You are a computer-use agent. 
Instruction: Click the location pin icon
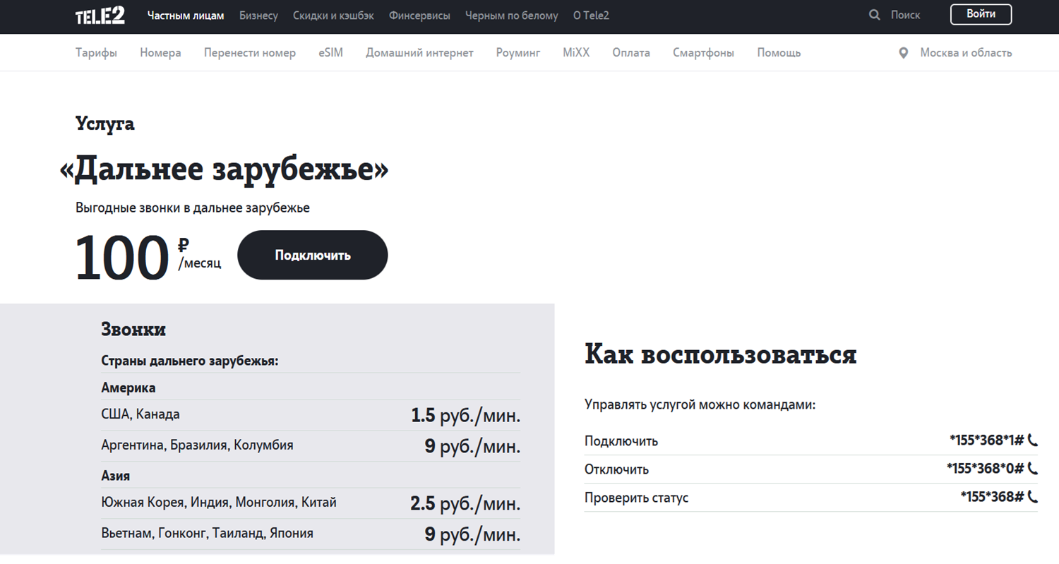point(903,53)
